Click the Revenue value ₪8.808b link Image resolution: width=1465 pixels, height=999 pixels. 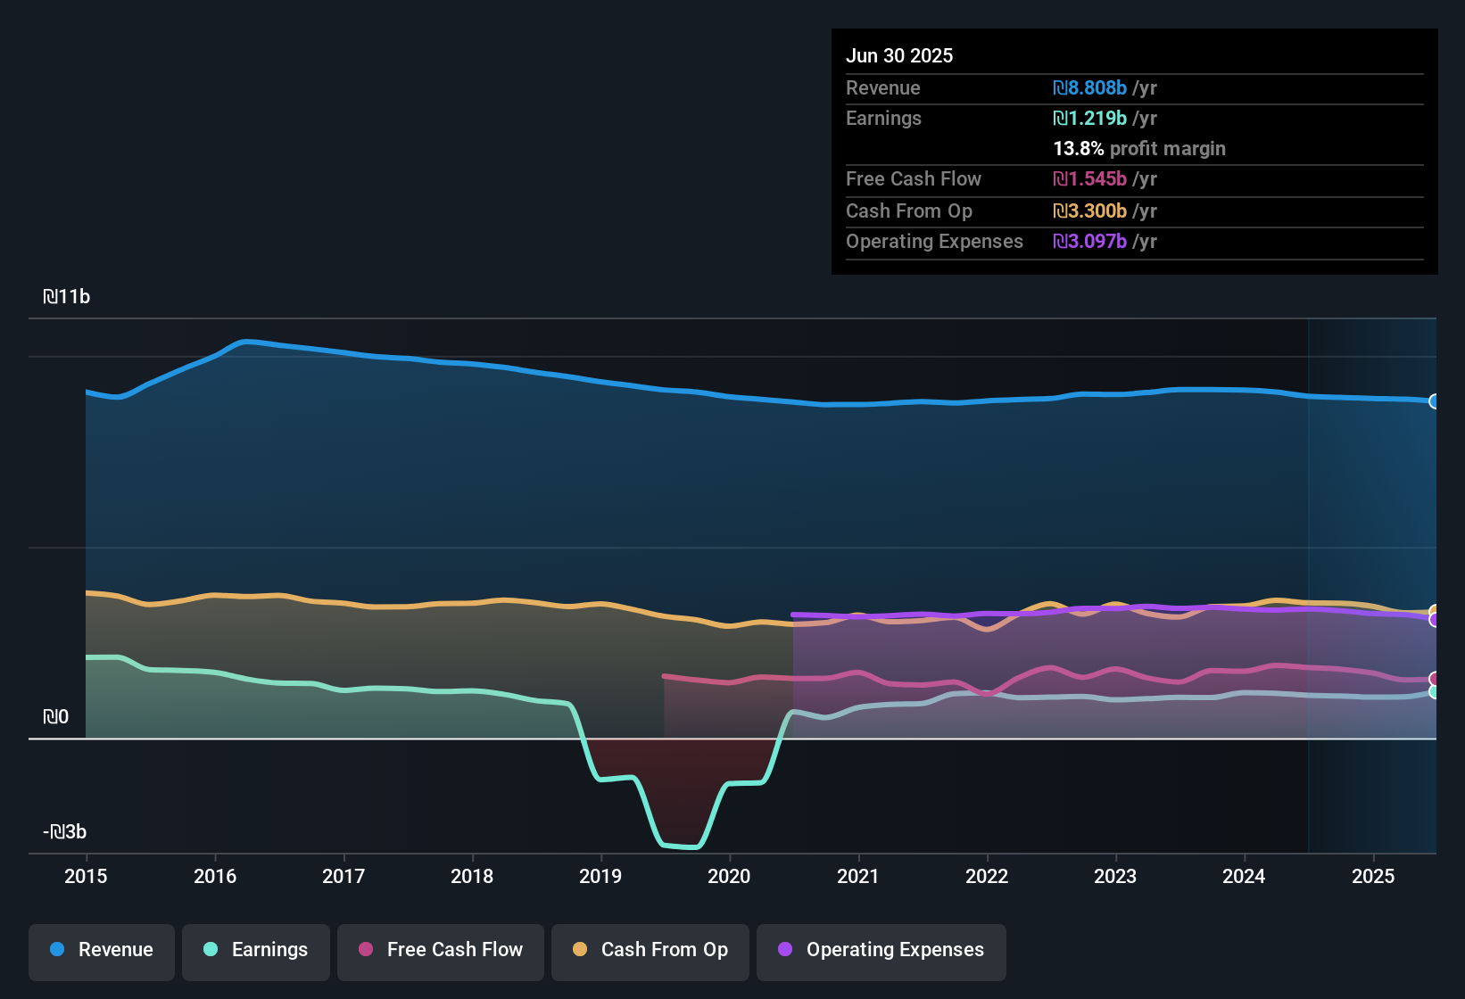click(1090, 88)
